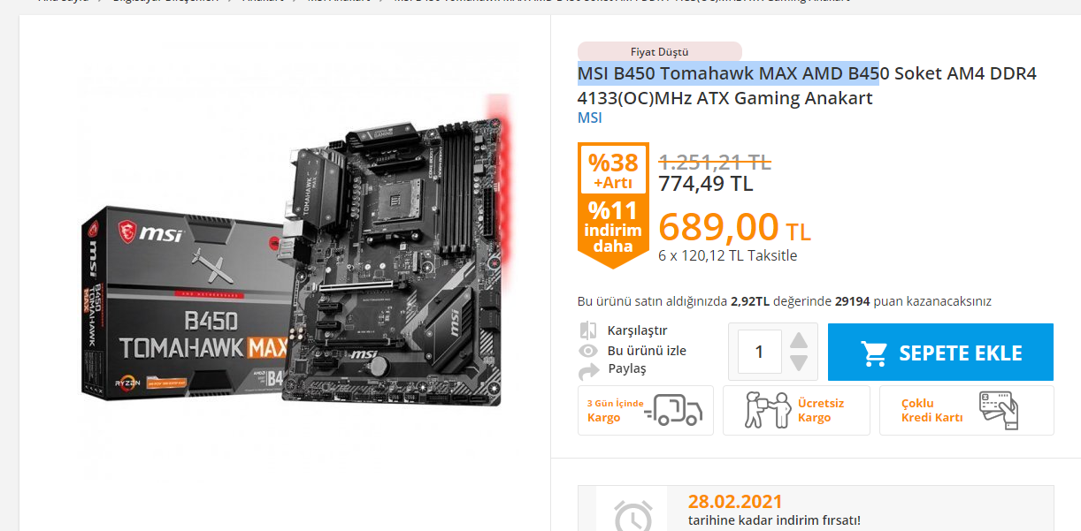1081x531 pixels.
Task: Click the quantity input field showing 1
Action: 760,352
